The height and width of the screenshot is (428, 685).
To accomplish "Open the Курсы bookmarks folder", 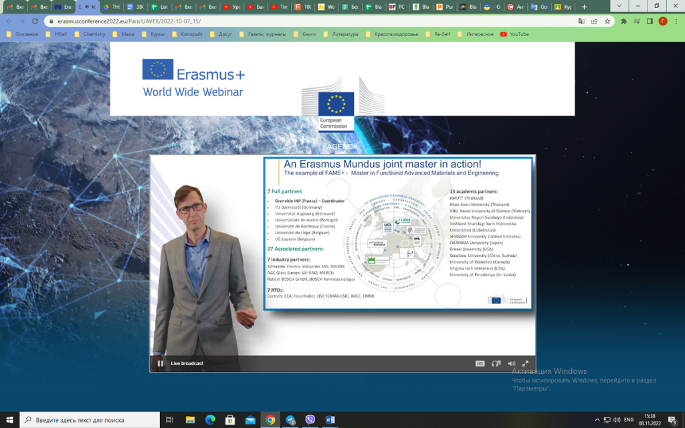I will point(153,34).
